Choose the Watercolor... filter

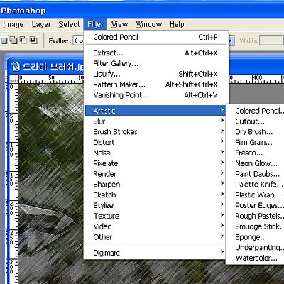click(256, 258)
